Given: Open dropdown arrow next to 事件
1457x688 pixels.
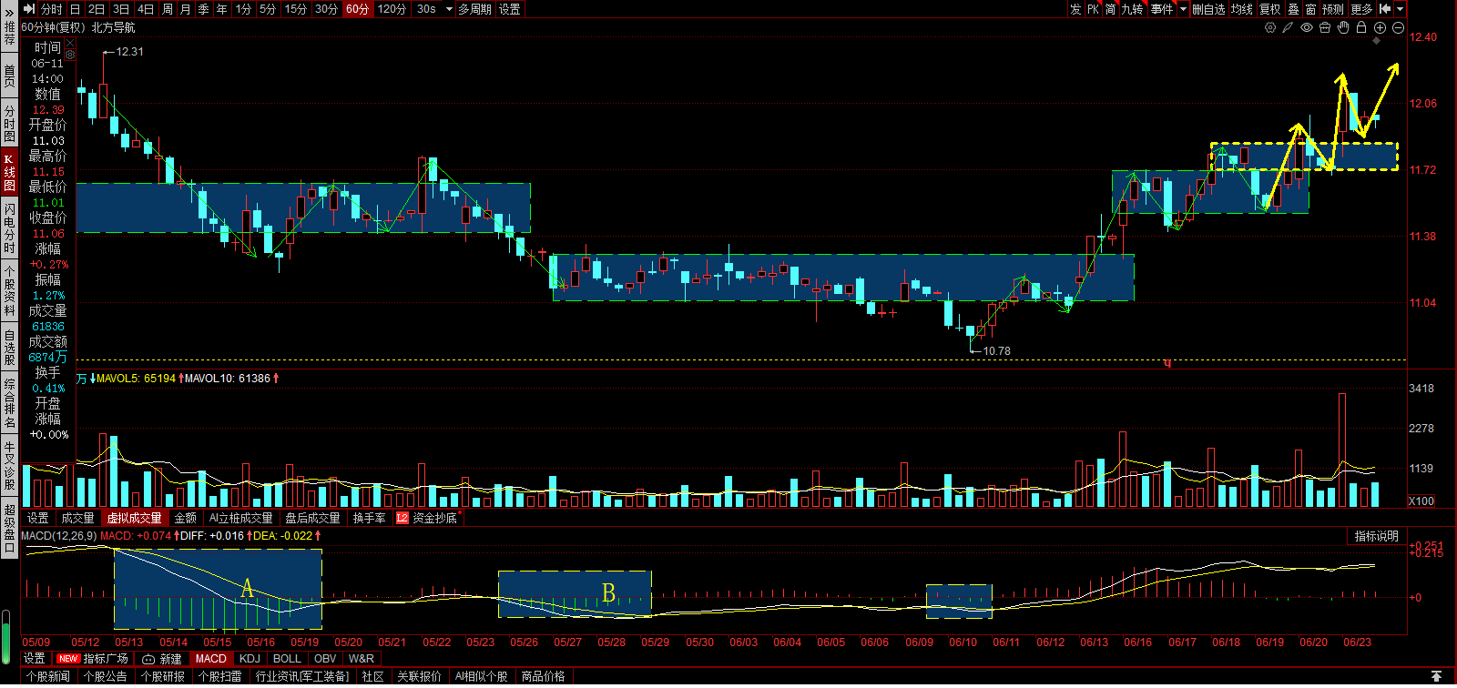Looking at the screenshot, I should [x=1183, y=9].
